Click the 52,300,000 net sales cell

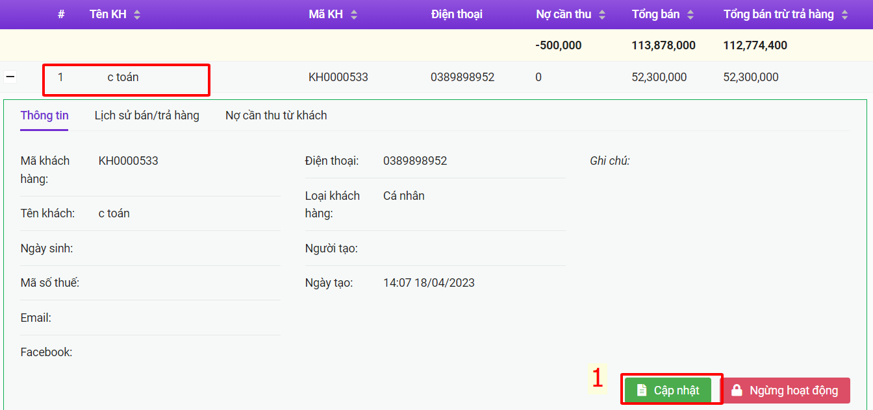click(751, 77)
